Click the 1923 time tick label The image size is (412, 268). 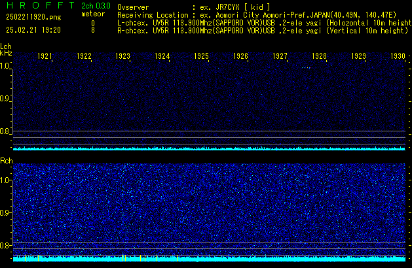[x=122, y=56]
